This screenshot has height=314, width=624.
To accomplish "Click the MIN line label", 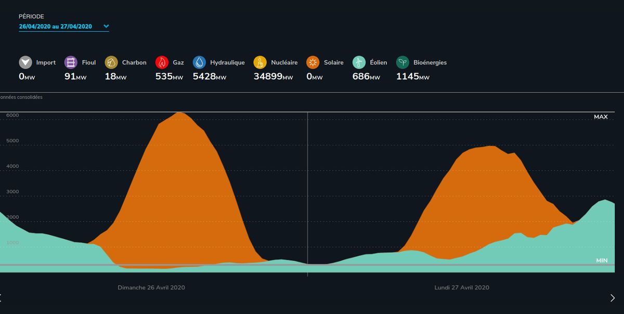I will click(x=601, y=260).
